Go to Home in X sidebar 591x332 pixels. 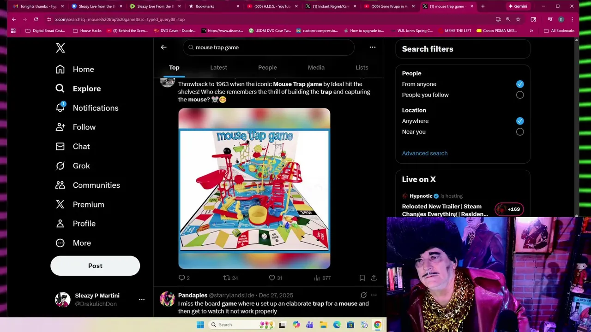coord(74,69)
